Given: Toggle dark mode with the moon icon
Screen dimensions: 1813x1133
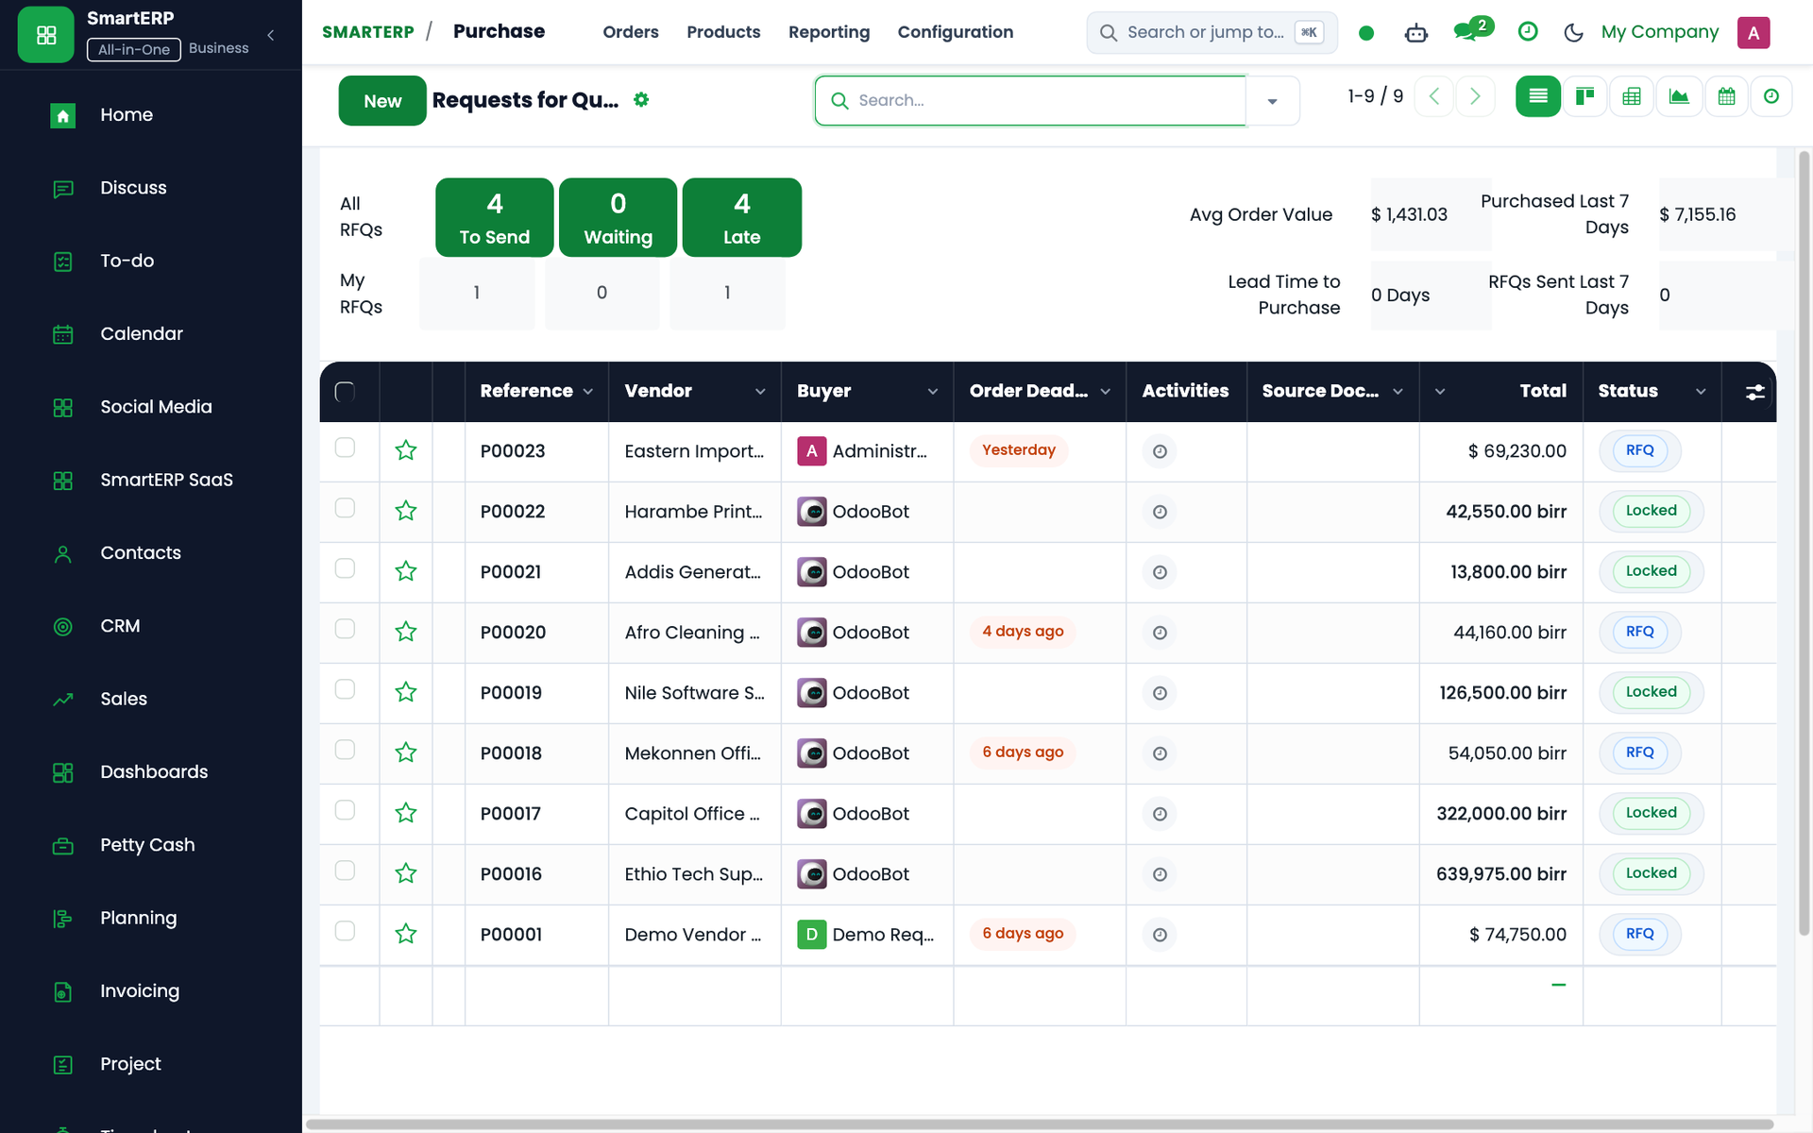Looking at the screenshot, I should coord(1573,33).
